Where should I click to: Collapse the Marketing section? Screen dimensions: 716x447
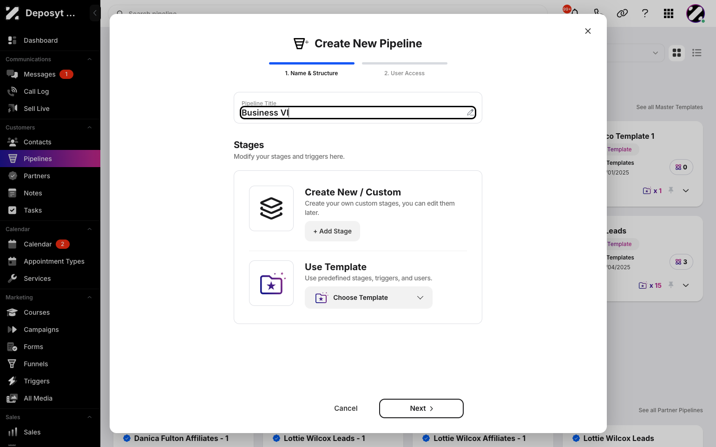90,298
